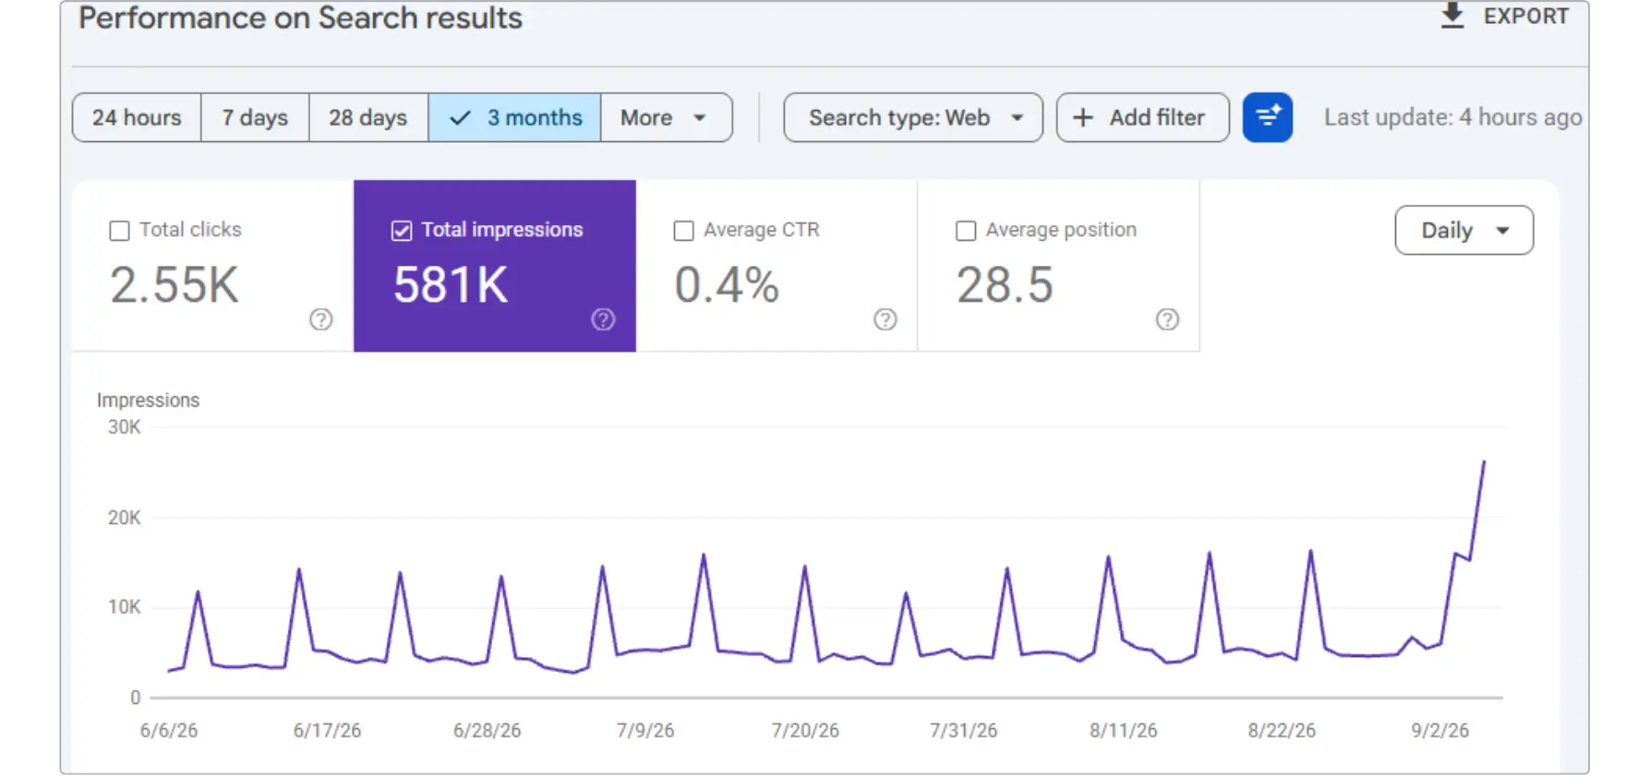Click the Add filter button
The image size is (1650, 777).
[1142, 117]
